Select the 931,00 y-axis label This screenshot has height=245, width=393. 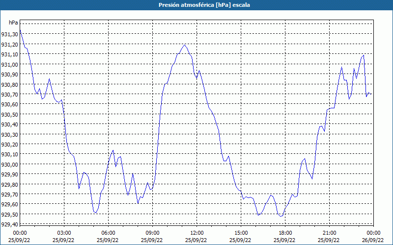[9, 64]
